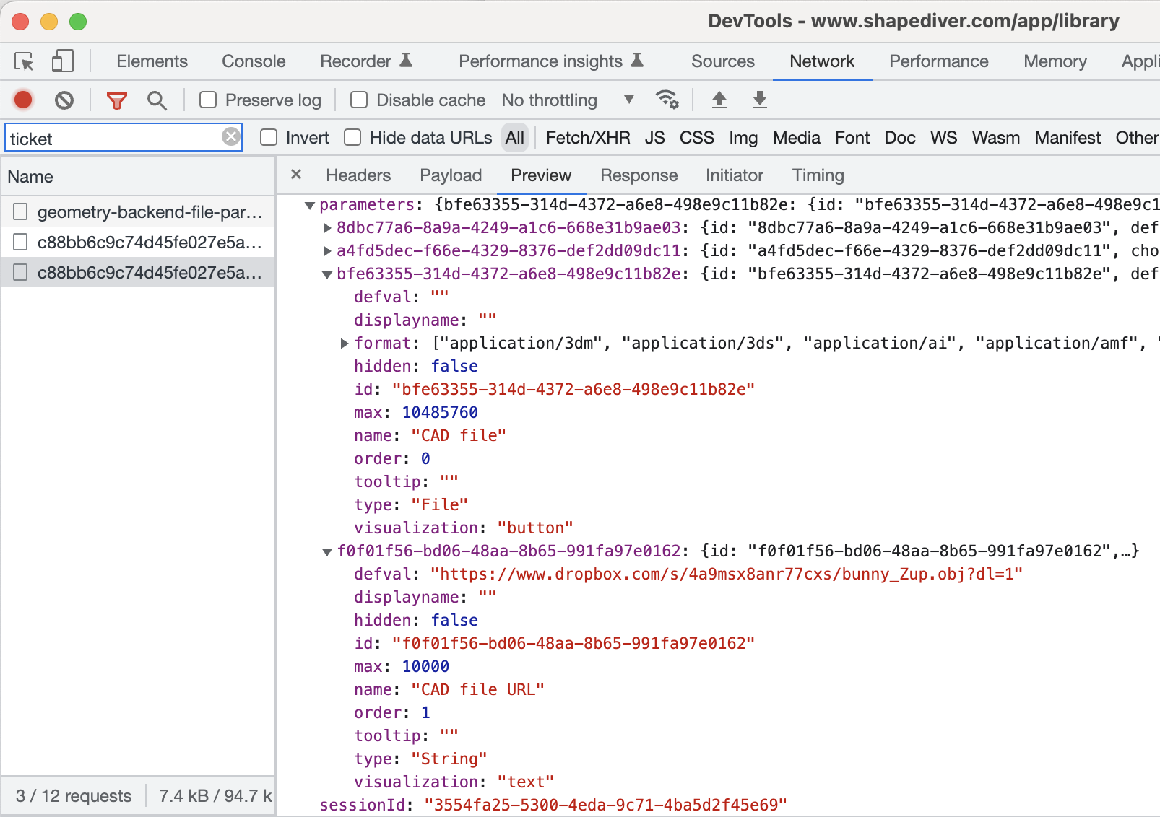Open the Response tab

tap(639, 175)
